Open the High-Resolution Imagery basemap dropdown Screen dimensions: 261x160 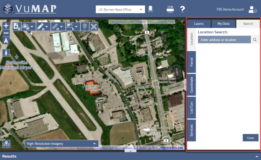point(61,144)
